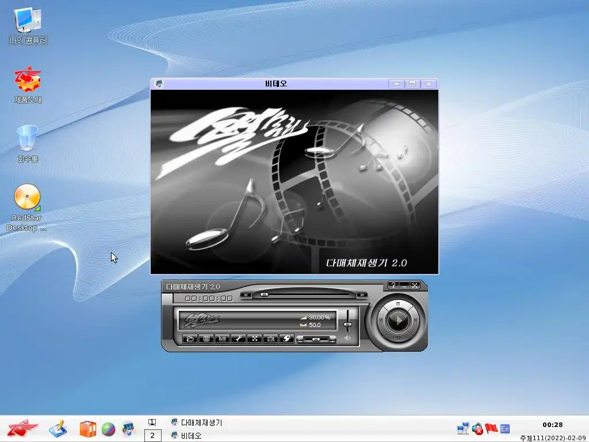The image size is (589, 442).
Task: Click the balance slider handle
Action: click(316, 340)
